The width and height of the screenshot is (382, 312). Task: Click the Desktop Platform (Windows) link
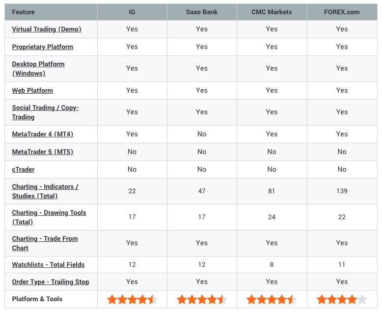38,69
